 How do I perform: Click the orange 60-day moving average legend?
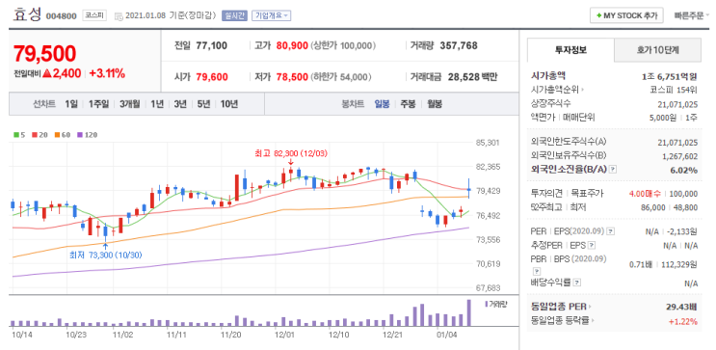tap(63, 135)
